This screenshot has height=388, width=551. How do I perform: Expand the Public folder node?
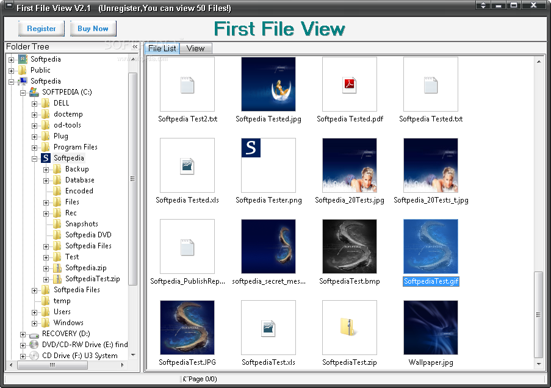tap(11, 71)
